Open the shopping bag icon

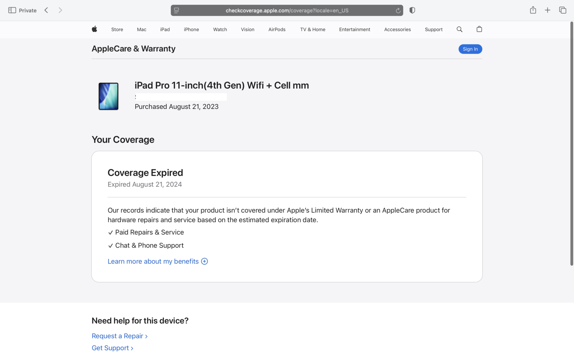479,29
